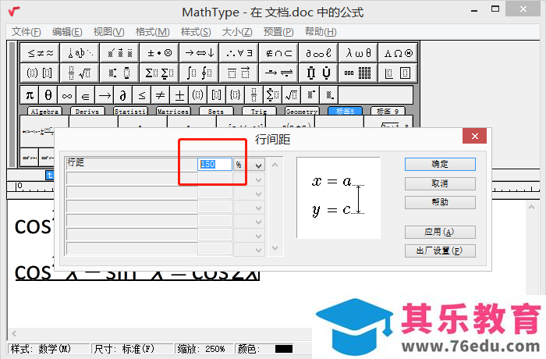Switch to 标签 9 tab
Image resolution: width=546 pixels, height=359 pixels.
(x=388, y=111)
